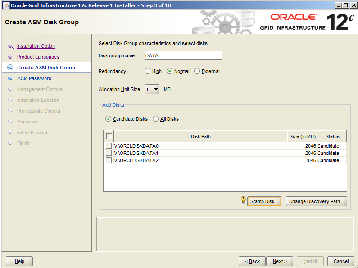Cancel the installer

coord(341,261)
